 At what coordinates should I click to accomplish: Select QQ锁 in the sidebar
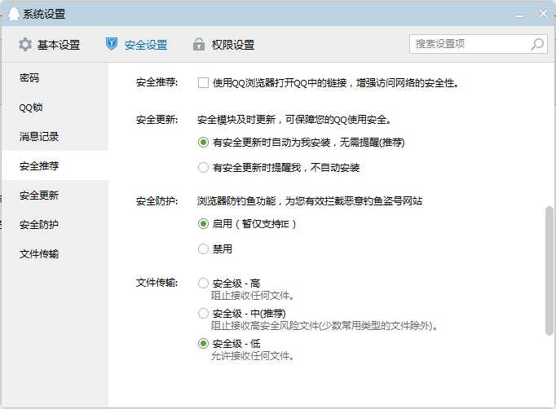click(55, 107)
